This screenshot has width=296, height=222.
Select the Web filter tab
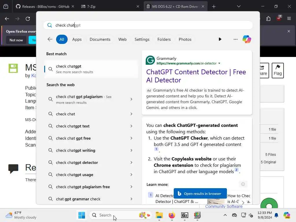122,39
